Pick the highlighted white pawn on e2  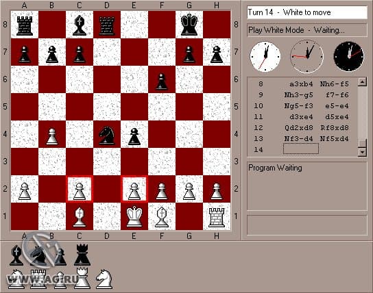(x=134, y=191)
